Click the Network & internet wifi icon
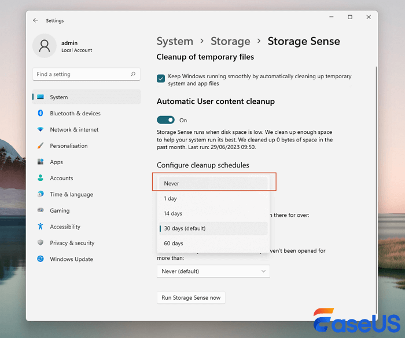This screenshot has height=338, width=405. 41,130
